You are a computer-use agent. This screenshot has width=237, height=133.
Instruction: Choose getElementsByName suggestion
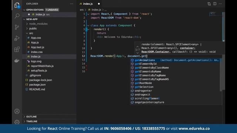click(175, 72)
